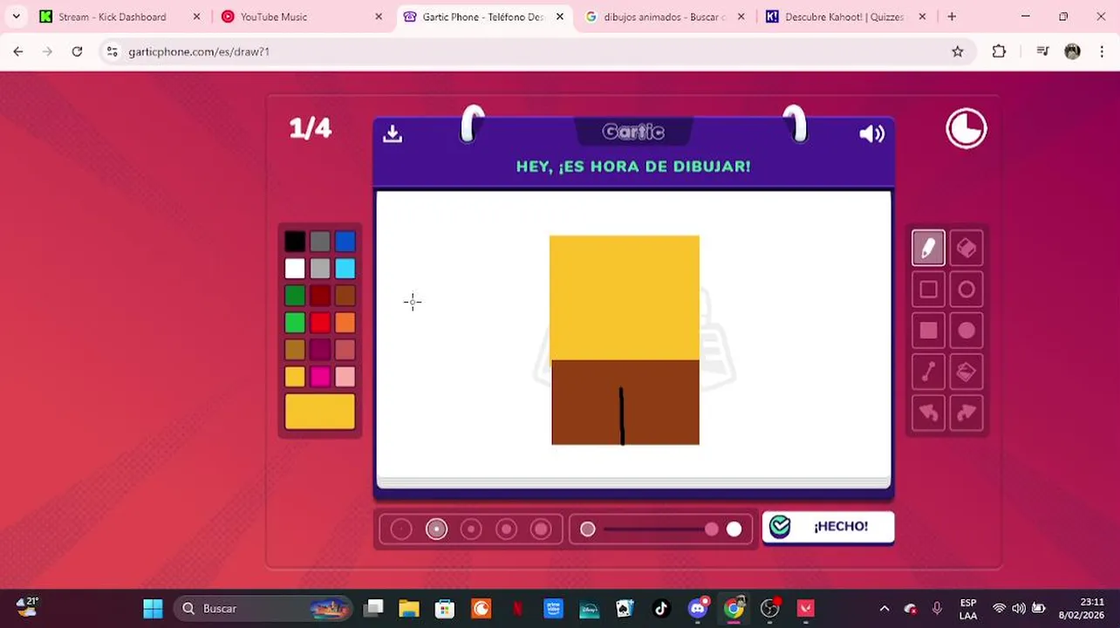Pick the hot pink color swatch
The image size is (1120, 628).
click(x=320, y=377)
